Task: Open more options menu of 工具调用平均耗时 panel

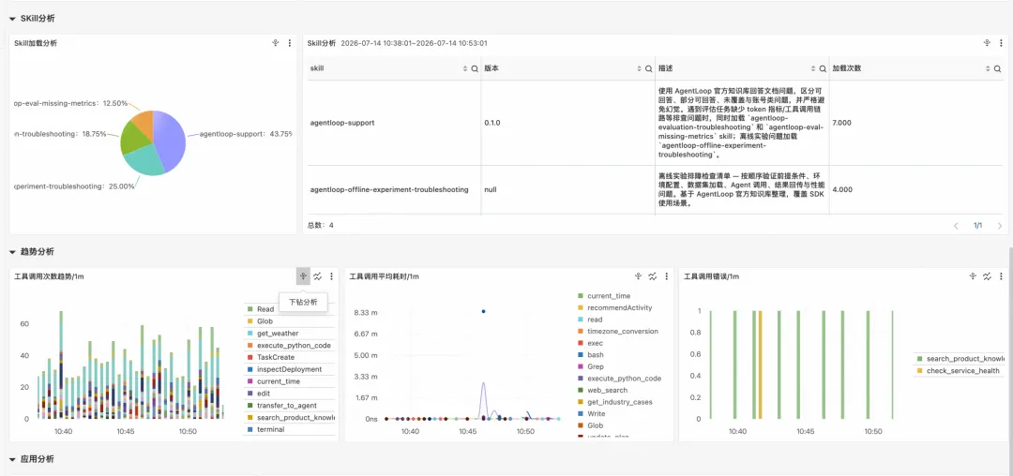Action: click(x=666, y=276)
